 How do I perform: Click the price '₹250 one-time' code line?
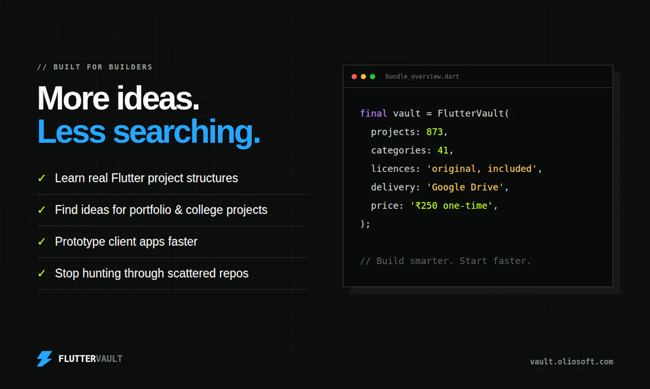(x=434, y=206)
